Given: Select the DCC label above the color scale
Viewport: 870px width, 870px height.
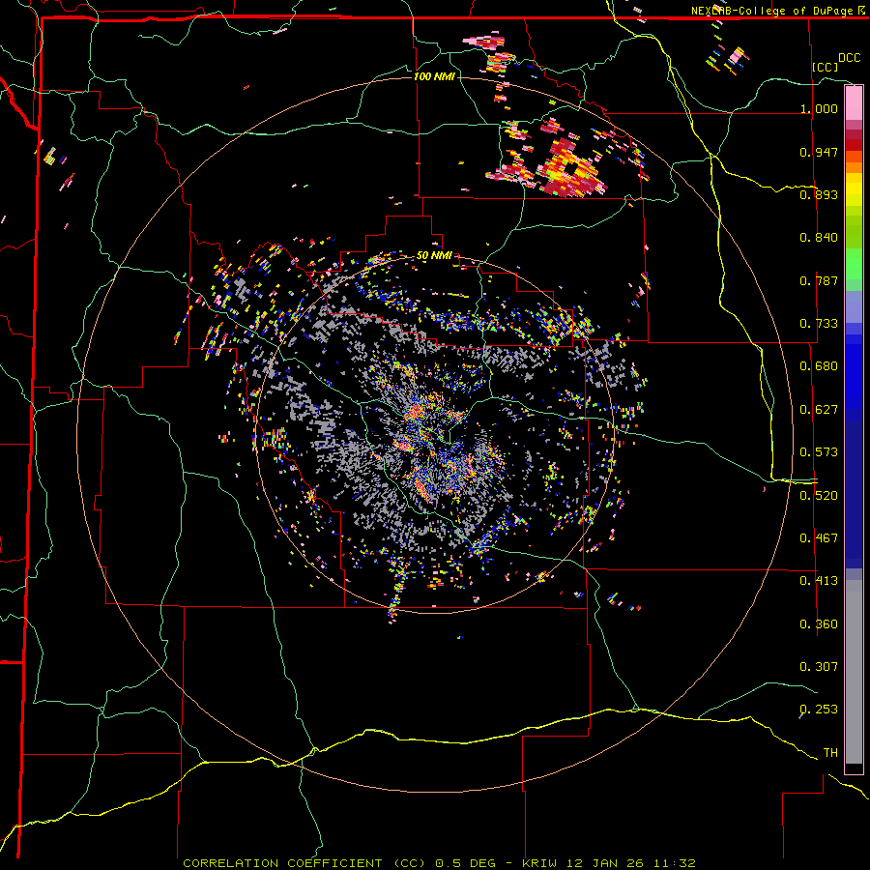Looking at the screenshot, I should point(850,58).
